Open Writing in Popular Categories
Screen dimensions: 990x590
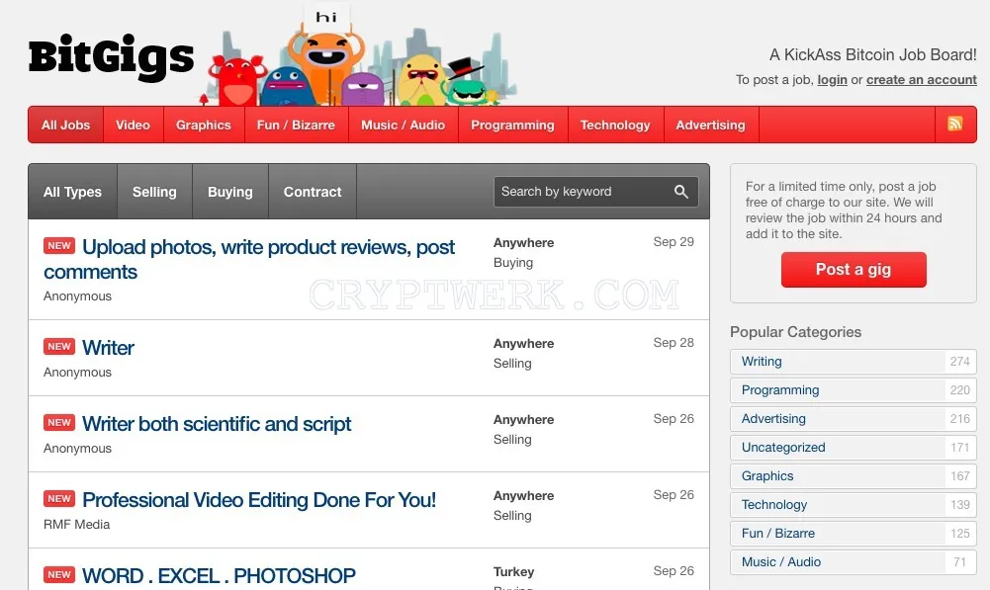pos(853,362)
